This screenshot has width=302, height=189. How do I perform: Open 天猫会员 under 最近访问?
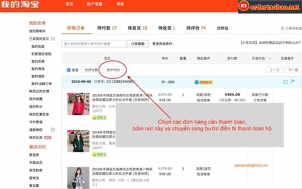tap(36, 162)
